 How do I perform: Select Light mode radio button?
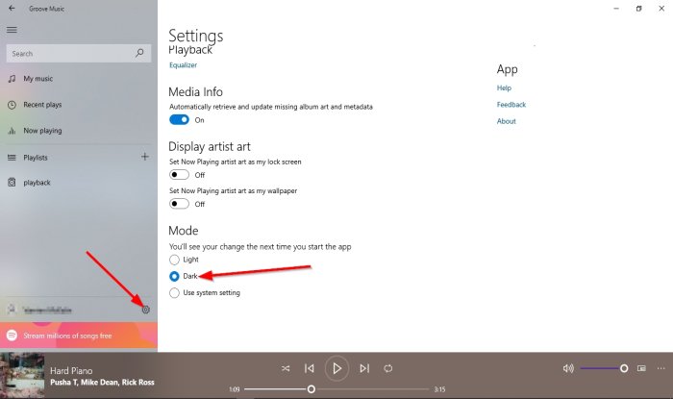tap(174, 260)
